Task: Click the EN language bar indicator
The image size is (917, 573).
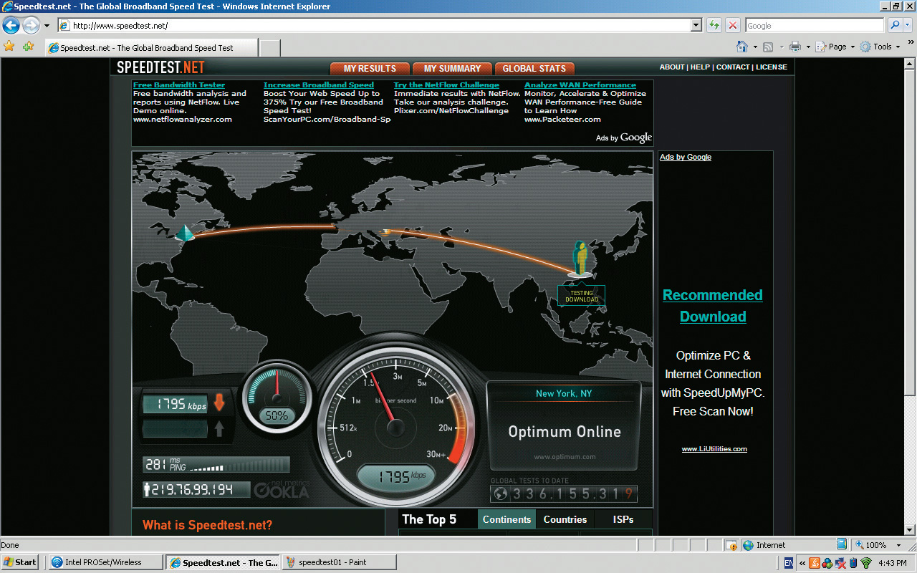Action: click(x=788, y=563)
